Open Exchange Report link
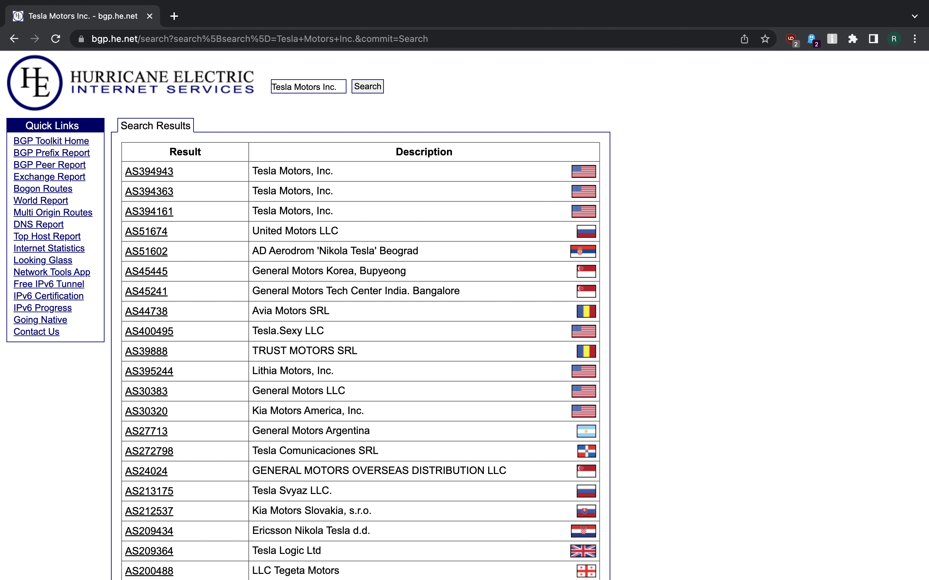Image resolution: width=929 pixels, height=580 pixels. 49,177
